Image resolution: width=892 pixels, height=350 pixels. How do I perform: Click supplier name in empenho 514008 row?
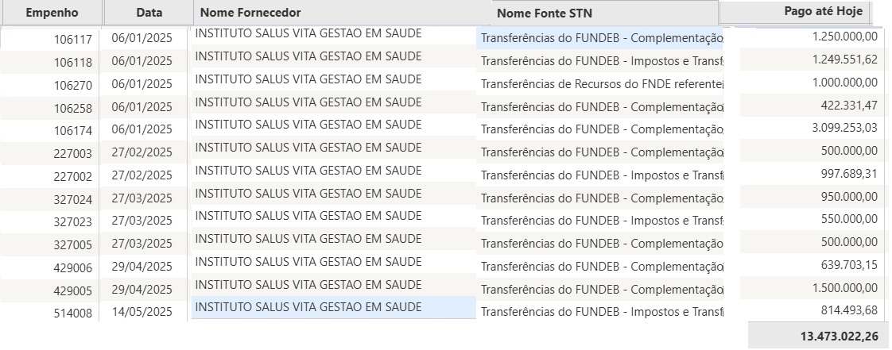pyautogui.click(x=308, y=307)
